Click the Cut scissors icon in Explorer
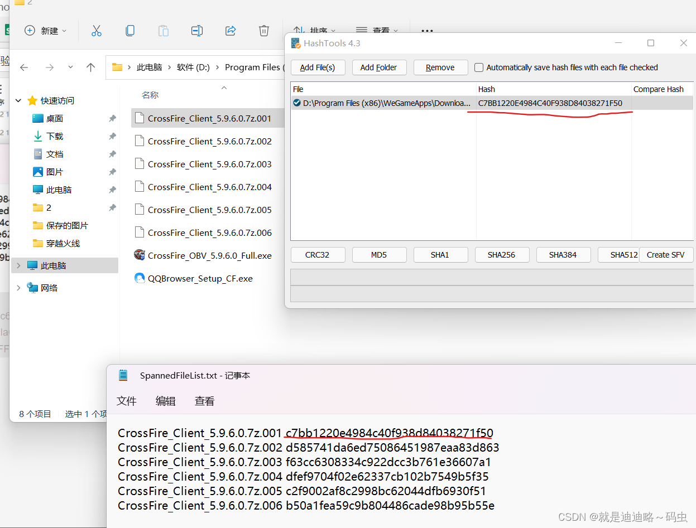Screen dimensions: 696x528 97,31
